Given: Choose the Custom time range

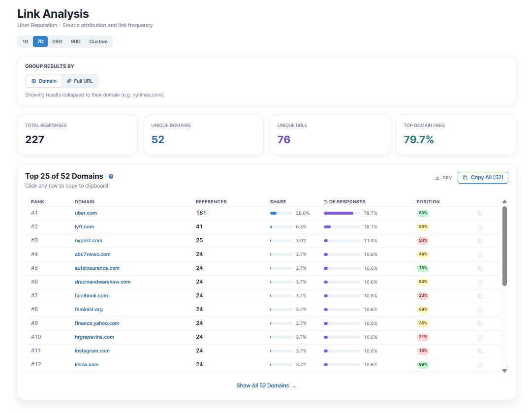Looking at the screenshot, I should coord(98,41).
